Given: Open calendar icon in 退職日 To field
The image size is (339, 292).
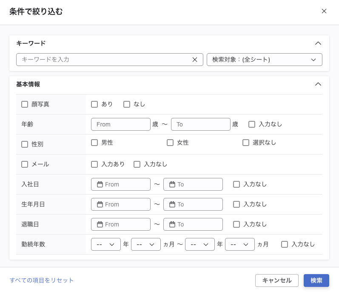Looking at the screenshot, I should pyautogui.click(x=172, y=224).
